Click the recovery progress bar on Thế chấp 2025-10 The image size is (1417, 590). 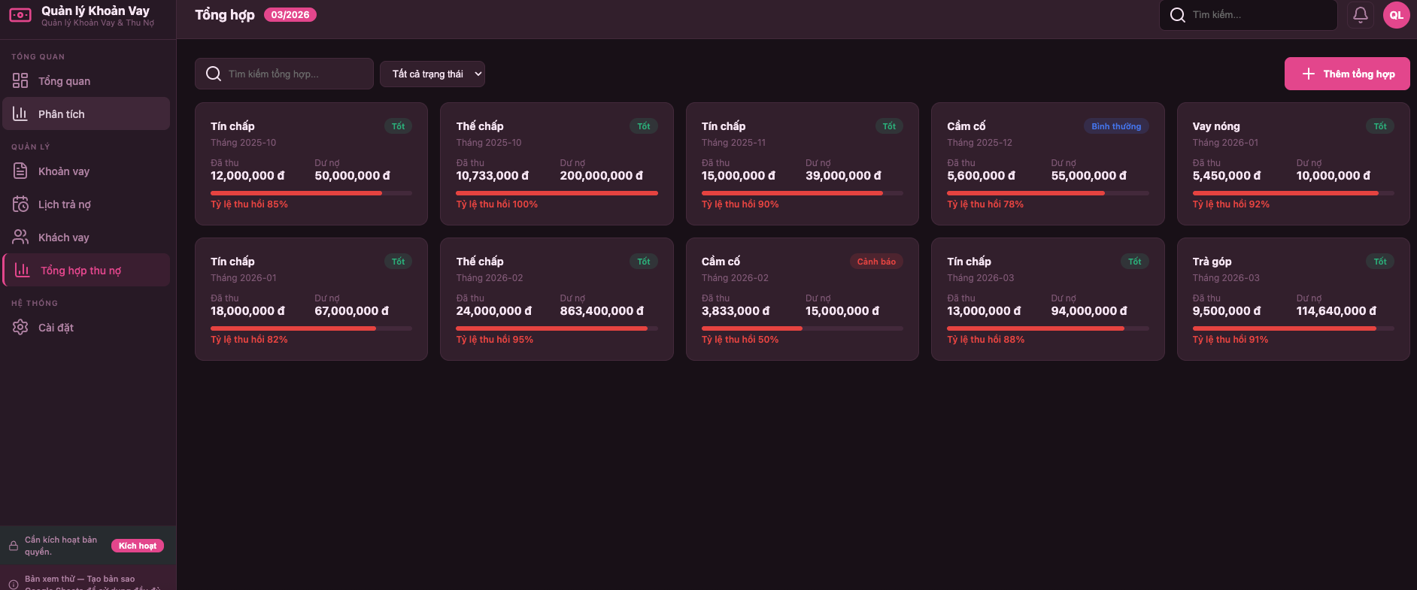[x=557, y=192]
